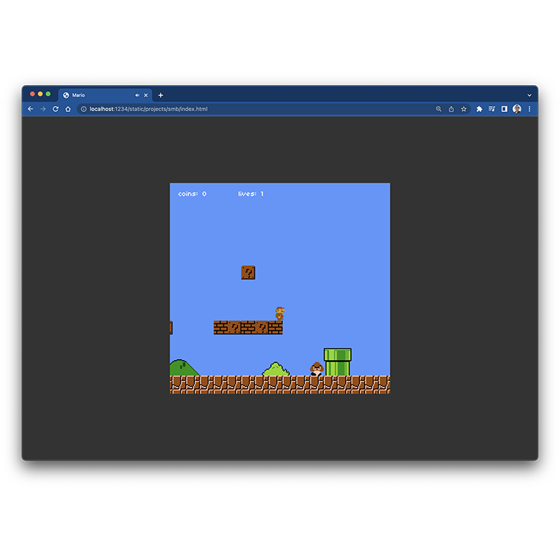Go forward using the forward arrow
560x560 pixels.
pyautogui.click(x=43, y=109)
